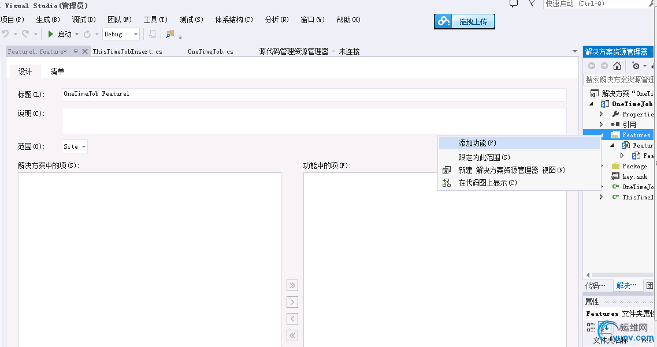
Task: Switch to the OneTimeJob.cs tab
Action: point(210,51)
